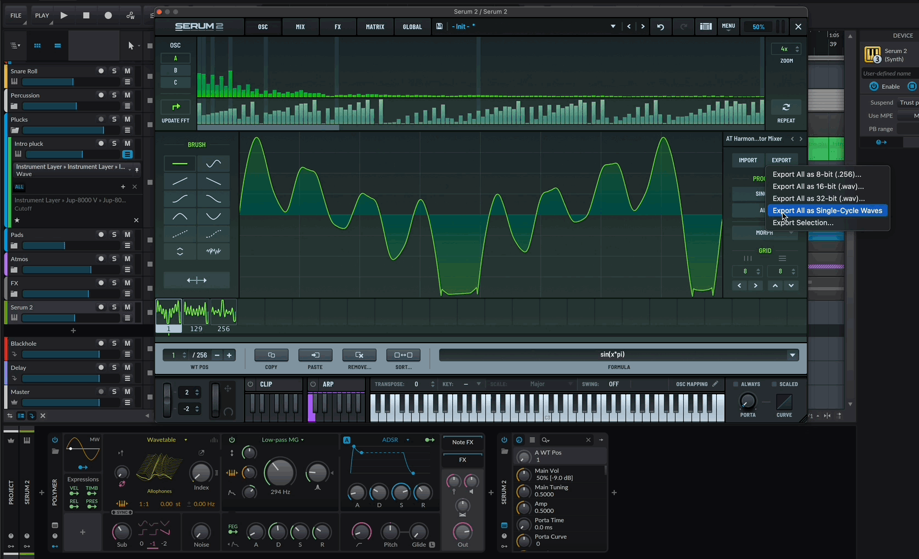Shift grid left with arrow button

tap(739, 286)
